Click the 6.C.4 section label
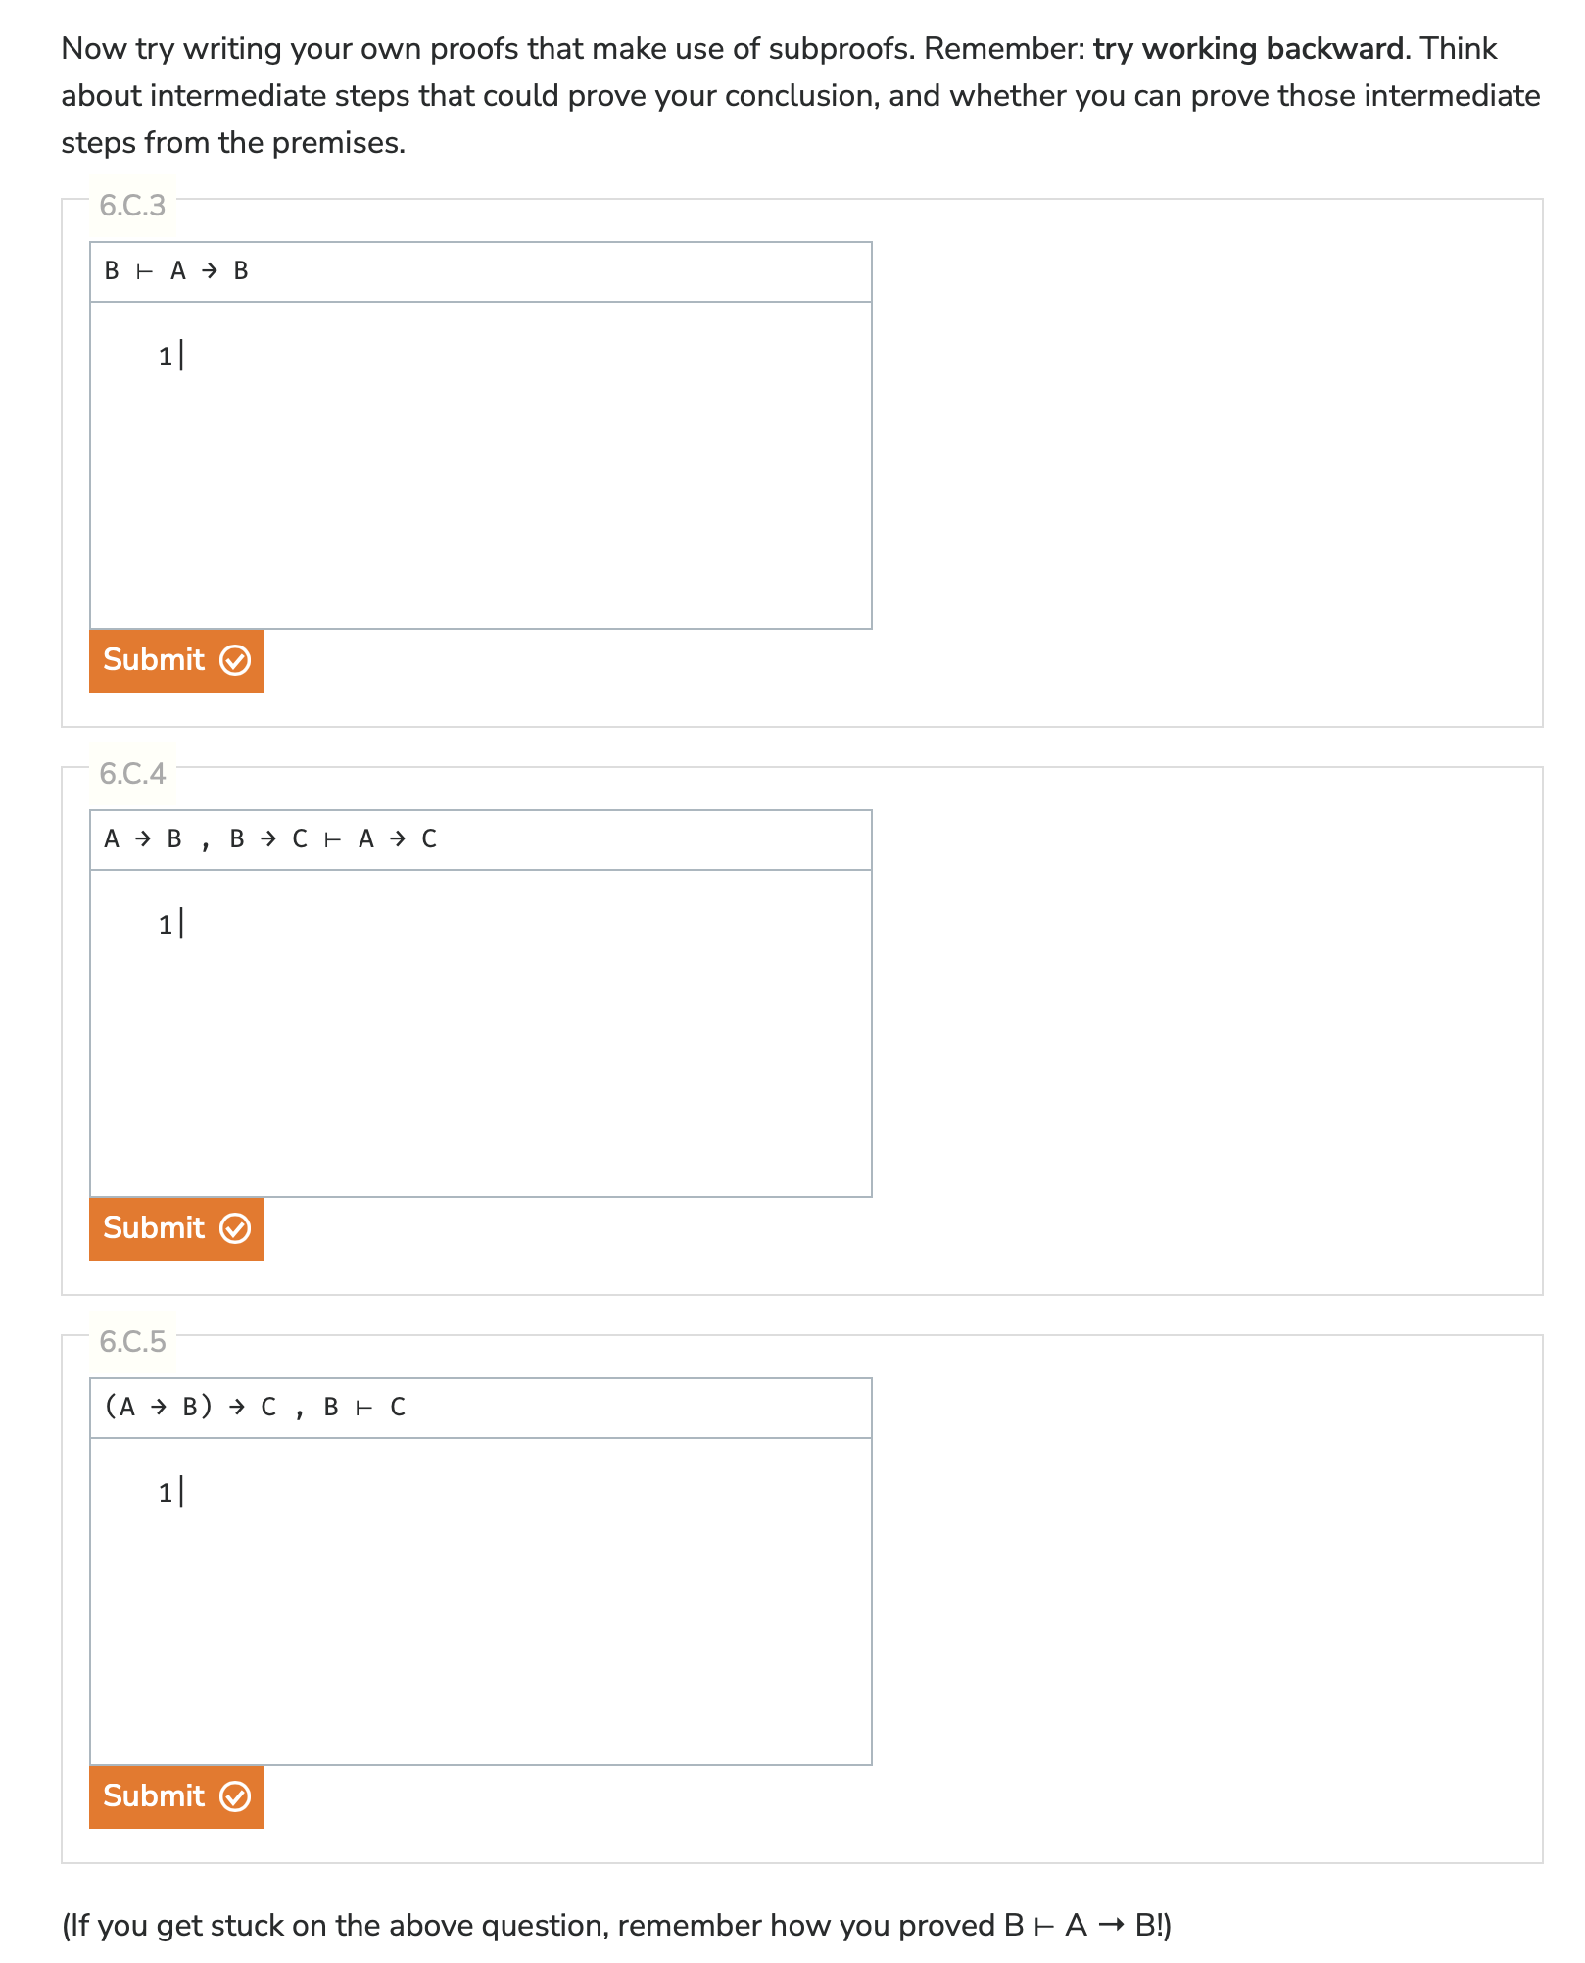1585x1963 pixels. click(133, 774)
